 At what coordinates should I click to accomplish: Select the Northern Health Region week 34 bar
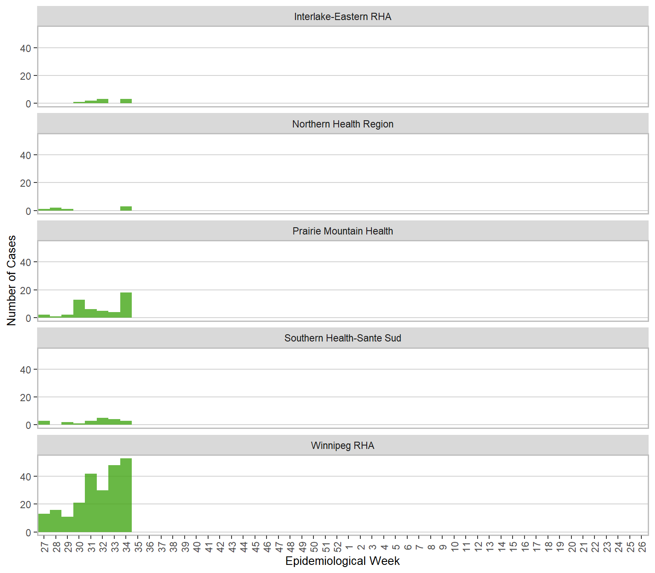[126, 208]
